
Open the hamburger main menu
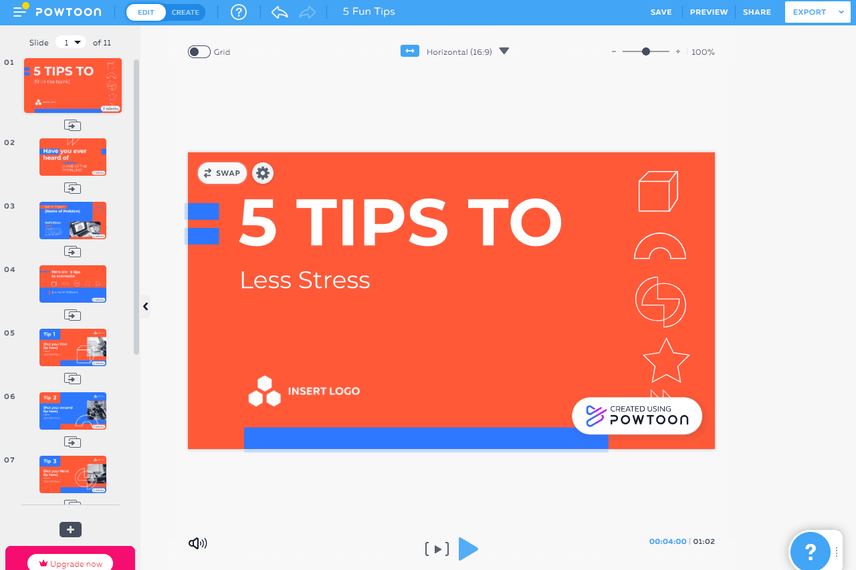(19, 12)
